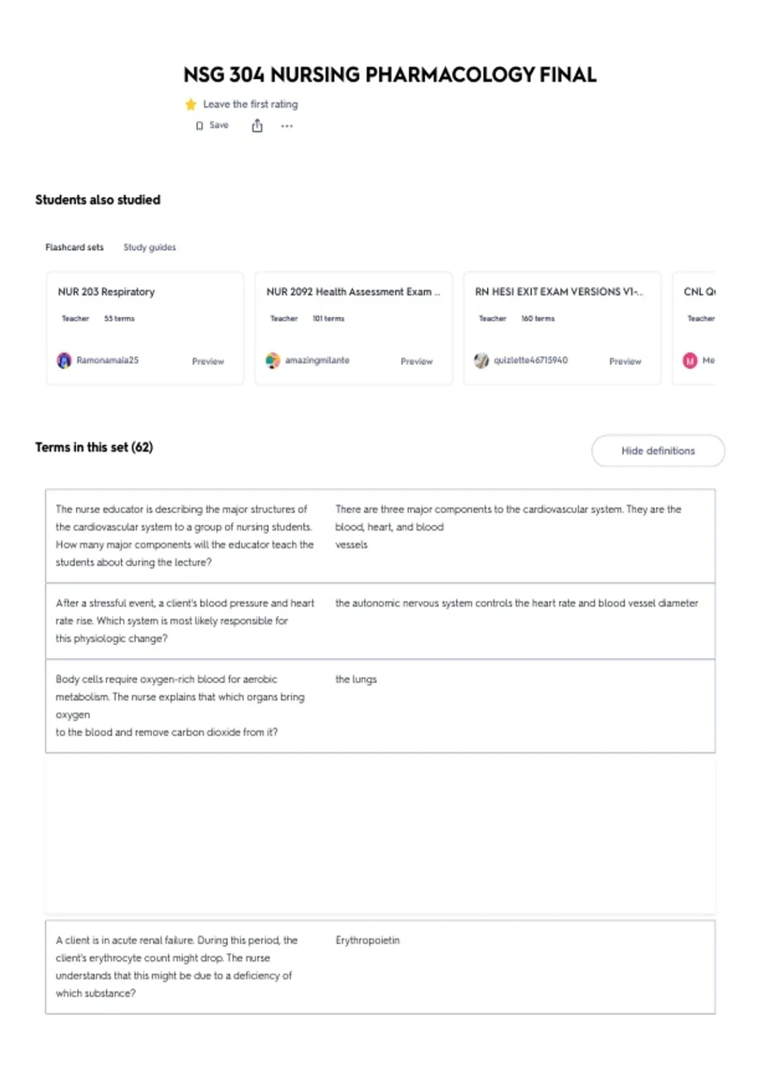The width and height of the screenshot is (760, 1077).
Task: Open Leave the first rating link
Action: coord(250,104)
